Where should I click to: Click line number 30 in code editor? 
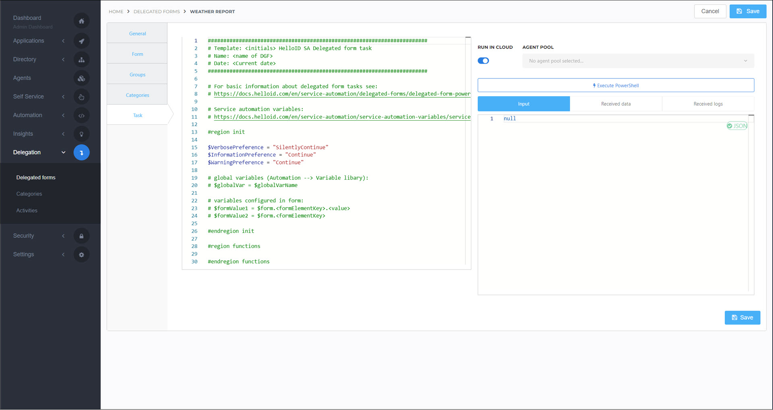pyautogui.click(x=194, y=262)
